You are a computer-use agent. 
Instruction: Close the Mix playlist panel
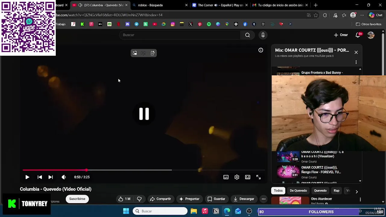[x=356, y=52]
